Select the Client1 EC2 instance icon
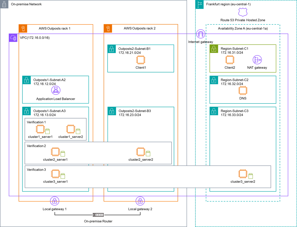 pyautogui.click(x=141, y=60)
